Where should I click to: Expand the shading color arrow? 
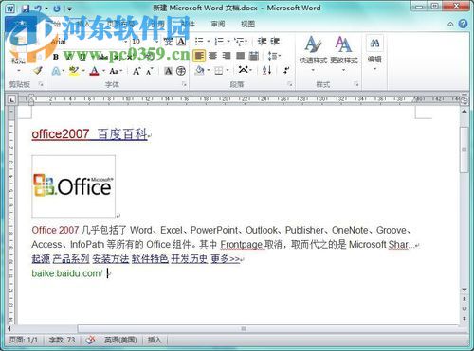(209, 70)
